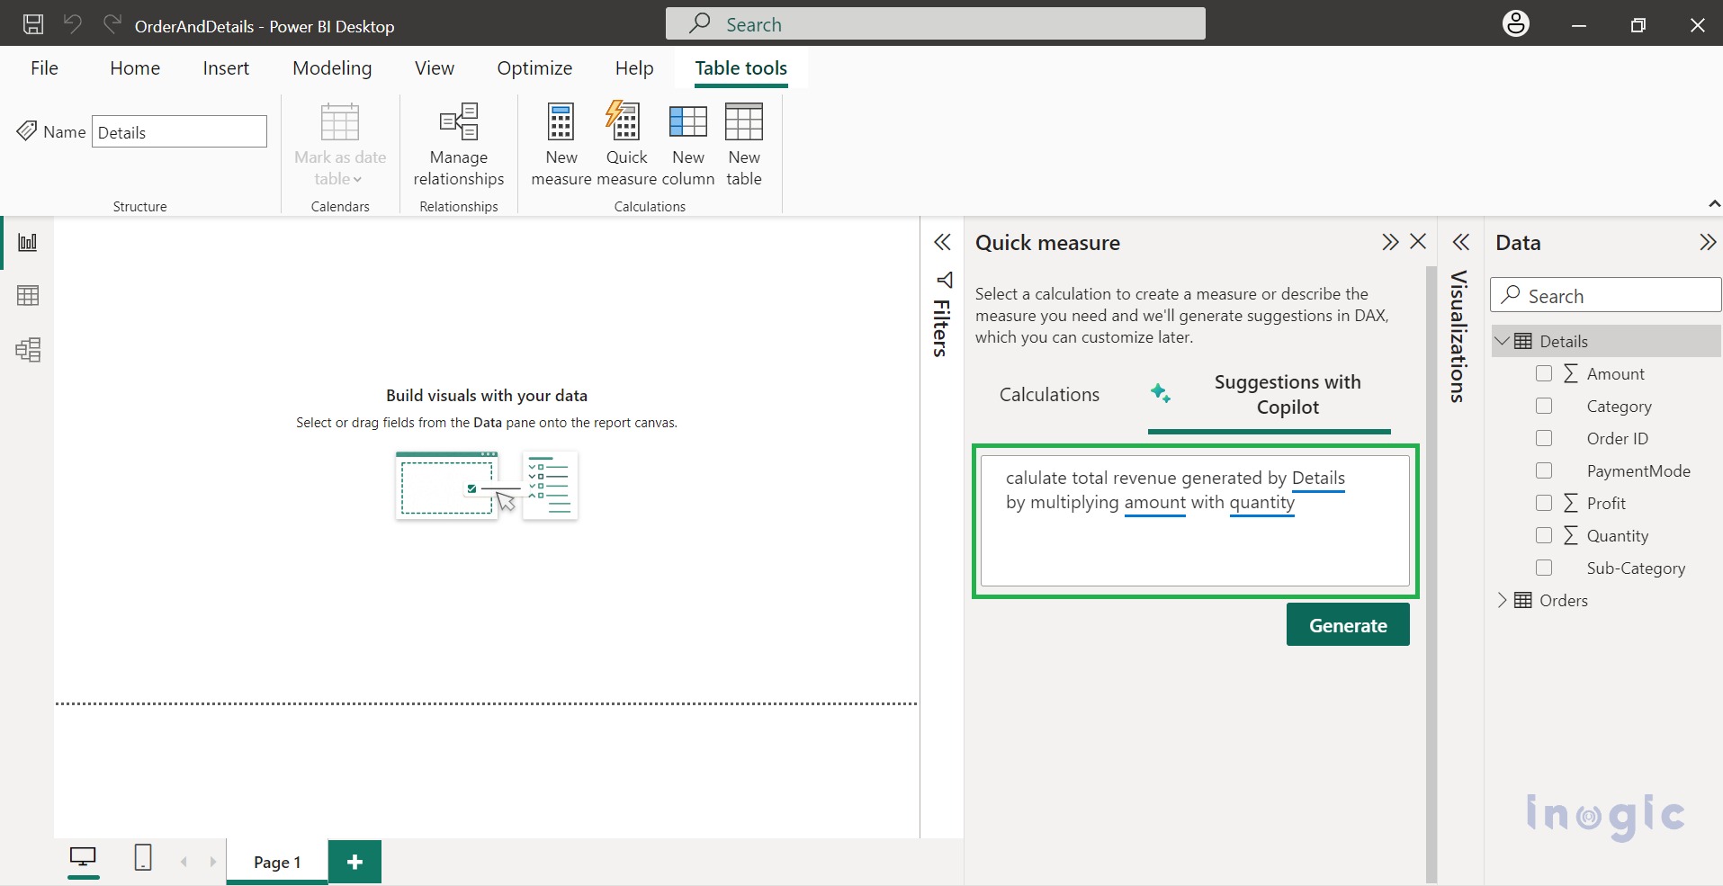Close the Quick measure pane
This screenshot has width=1723, height=886.
coord(1418,241)
